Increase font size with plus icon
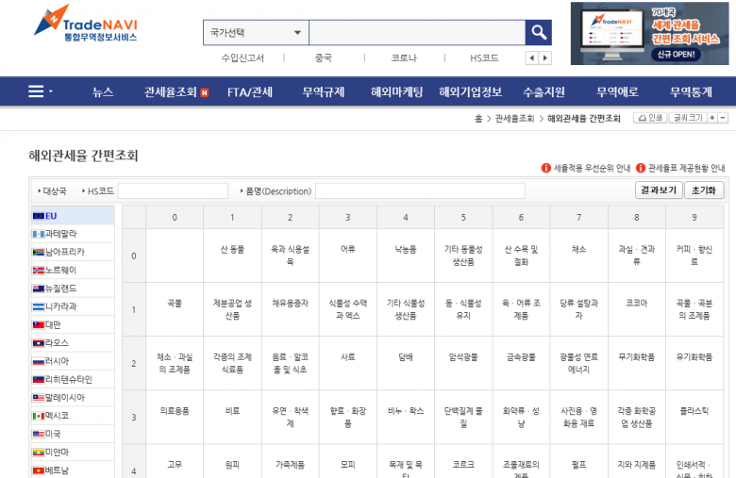This screenshot has width=736, height=478. 712,118
